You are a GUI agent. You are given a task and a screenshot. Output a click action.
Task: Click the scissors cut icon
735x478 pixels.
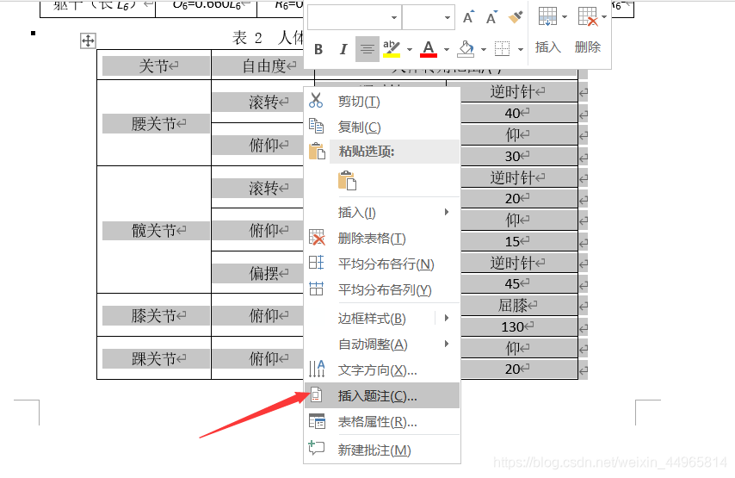317,101
